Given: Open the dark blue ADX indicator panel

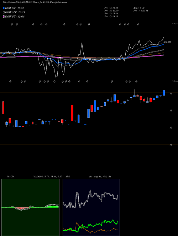Looking at the screenshot, I should pyautogui.click(x=91, y=207).
